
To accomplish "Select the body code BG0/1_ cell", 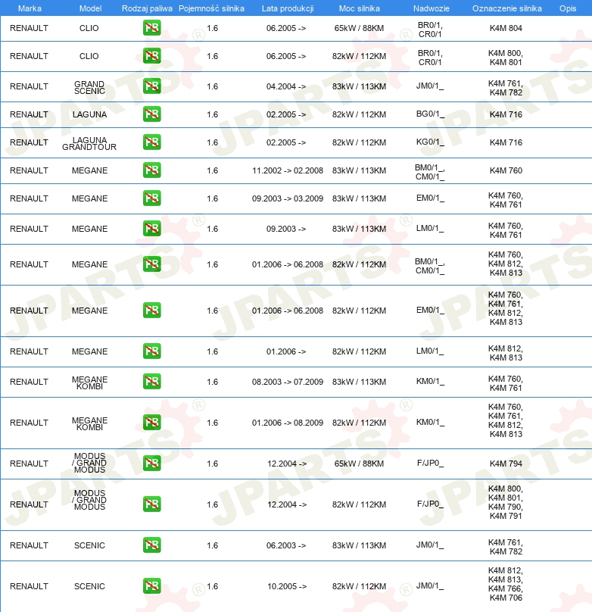I will point(430,114).
